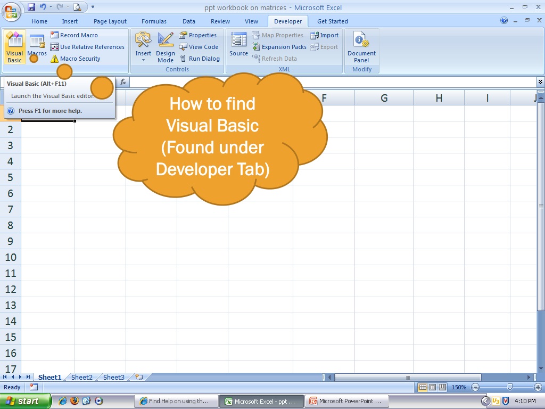Toggle Design Mode
Image resolution: width=545 pixels, height=409 pixels.
point(166,47)
